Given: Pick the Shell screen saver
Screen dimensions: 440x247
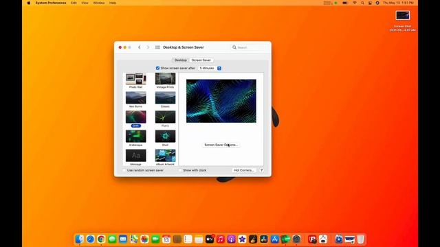Looking at the screenshot, I should pos(165,137).
